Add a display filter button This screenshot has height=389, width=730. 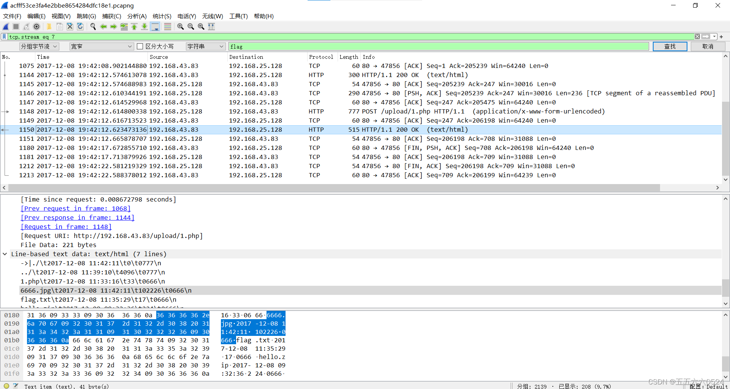721,37
